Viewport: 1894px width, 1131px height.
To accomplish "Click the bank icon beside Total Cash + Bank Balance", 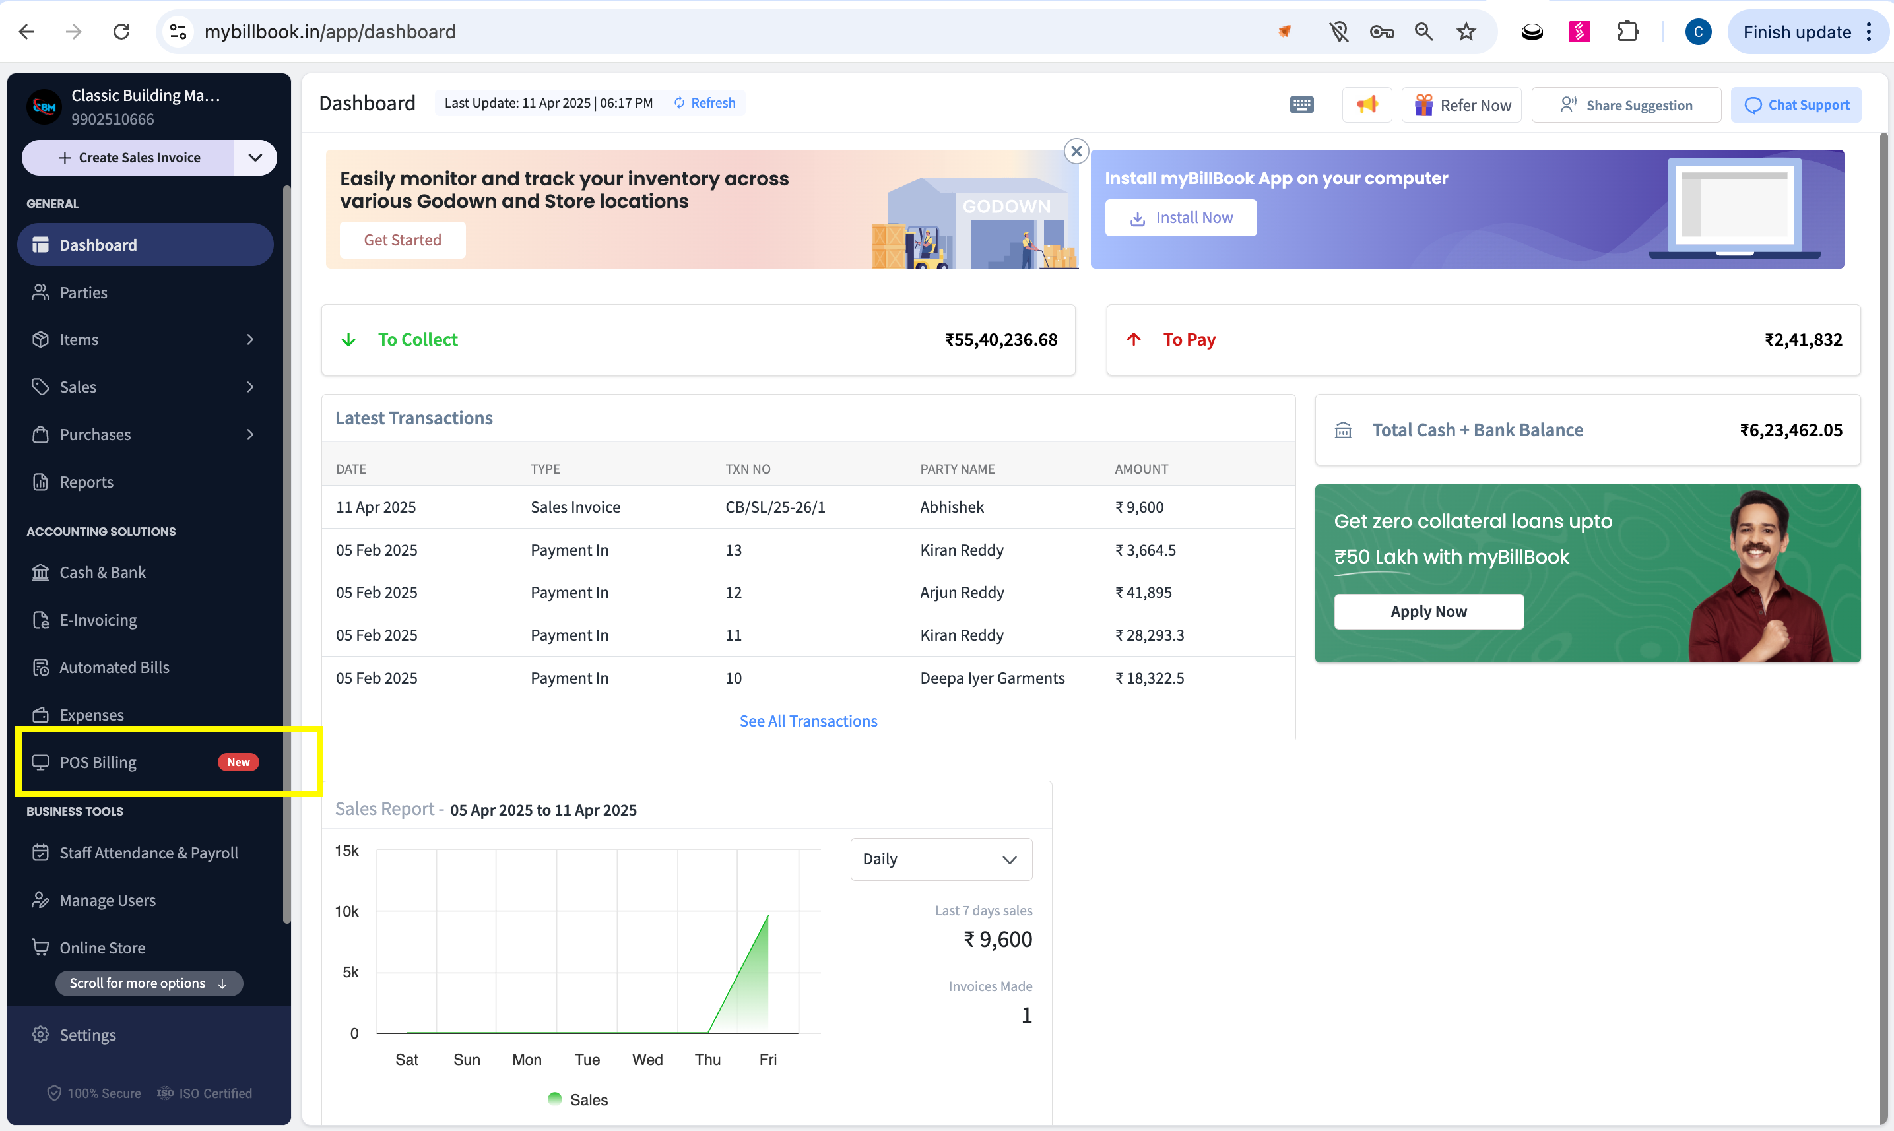I will pos(1343,431).
